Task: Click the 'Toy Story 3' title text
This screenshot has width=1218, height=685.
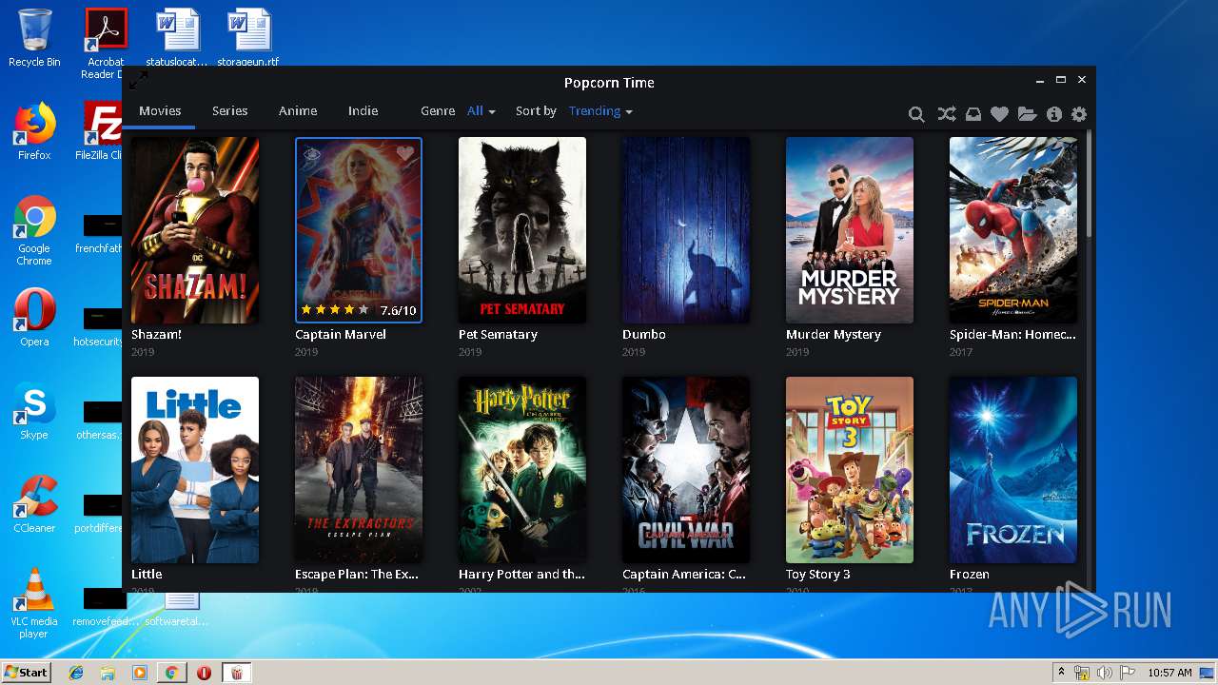Action: [x=818, y=575]
